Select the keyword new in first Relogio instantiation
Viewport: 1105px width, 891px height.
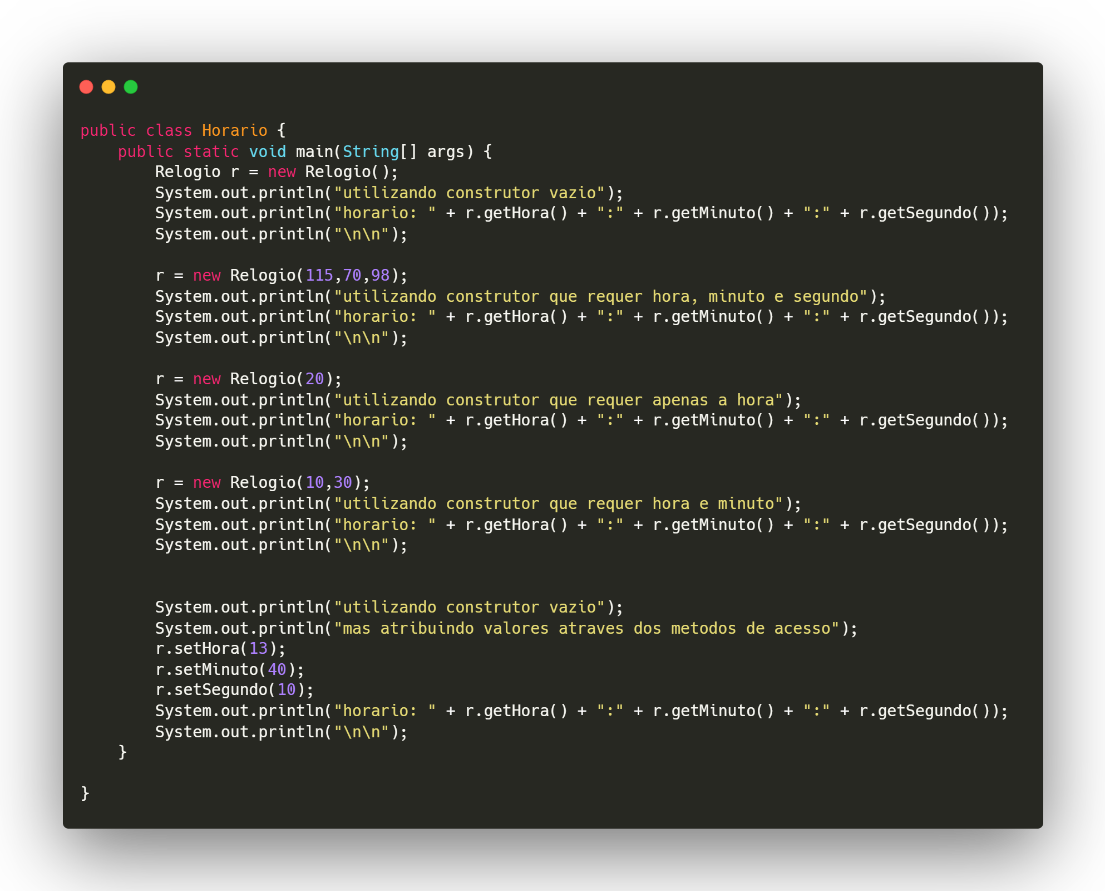(x=281, y=172)
